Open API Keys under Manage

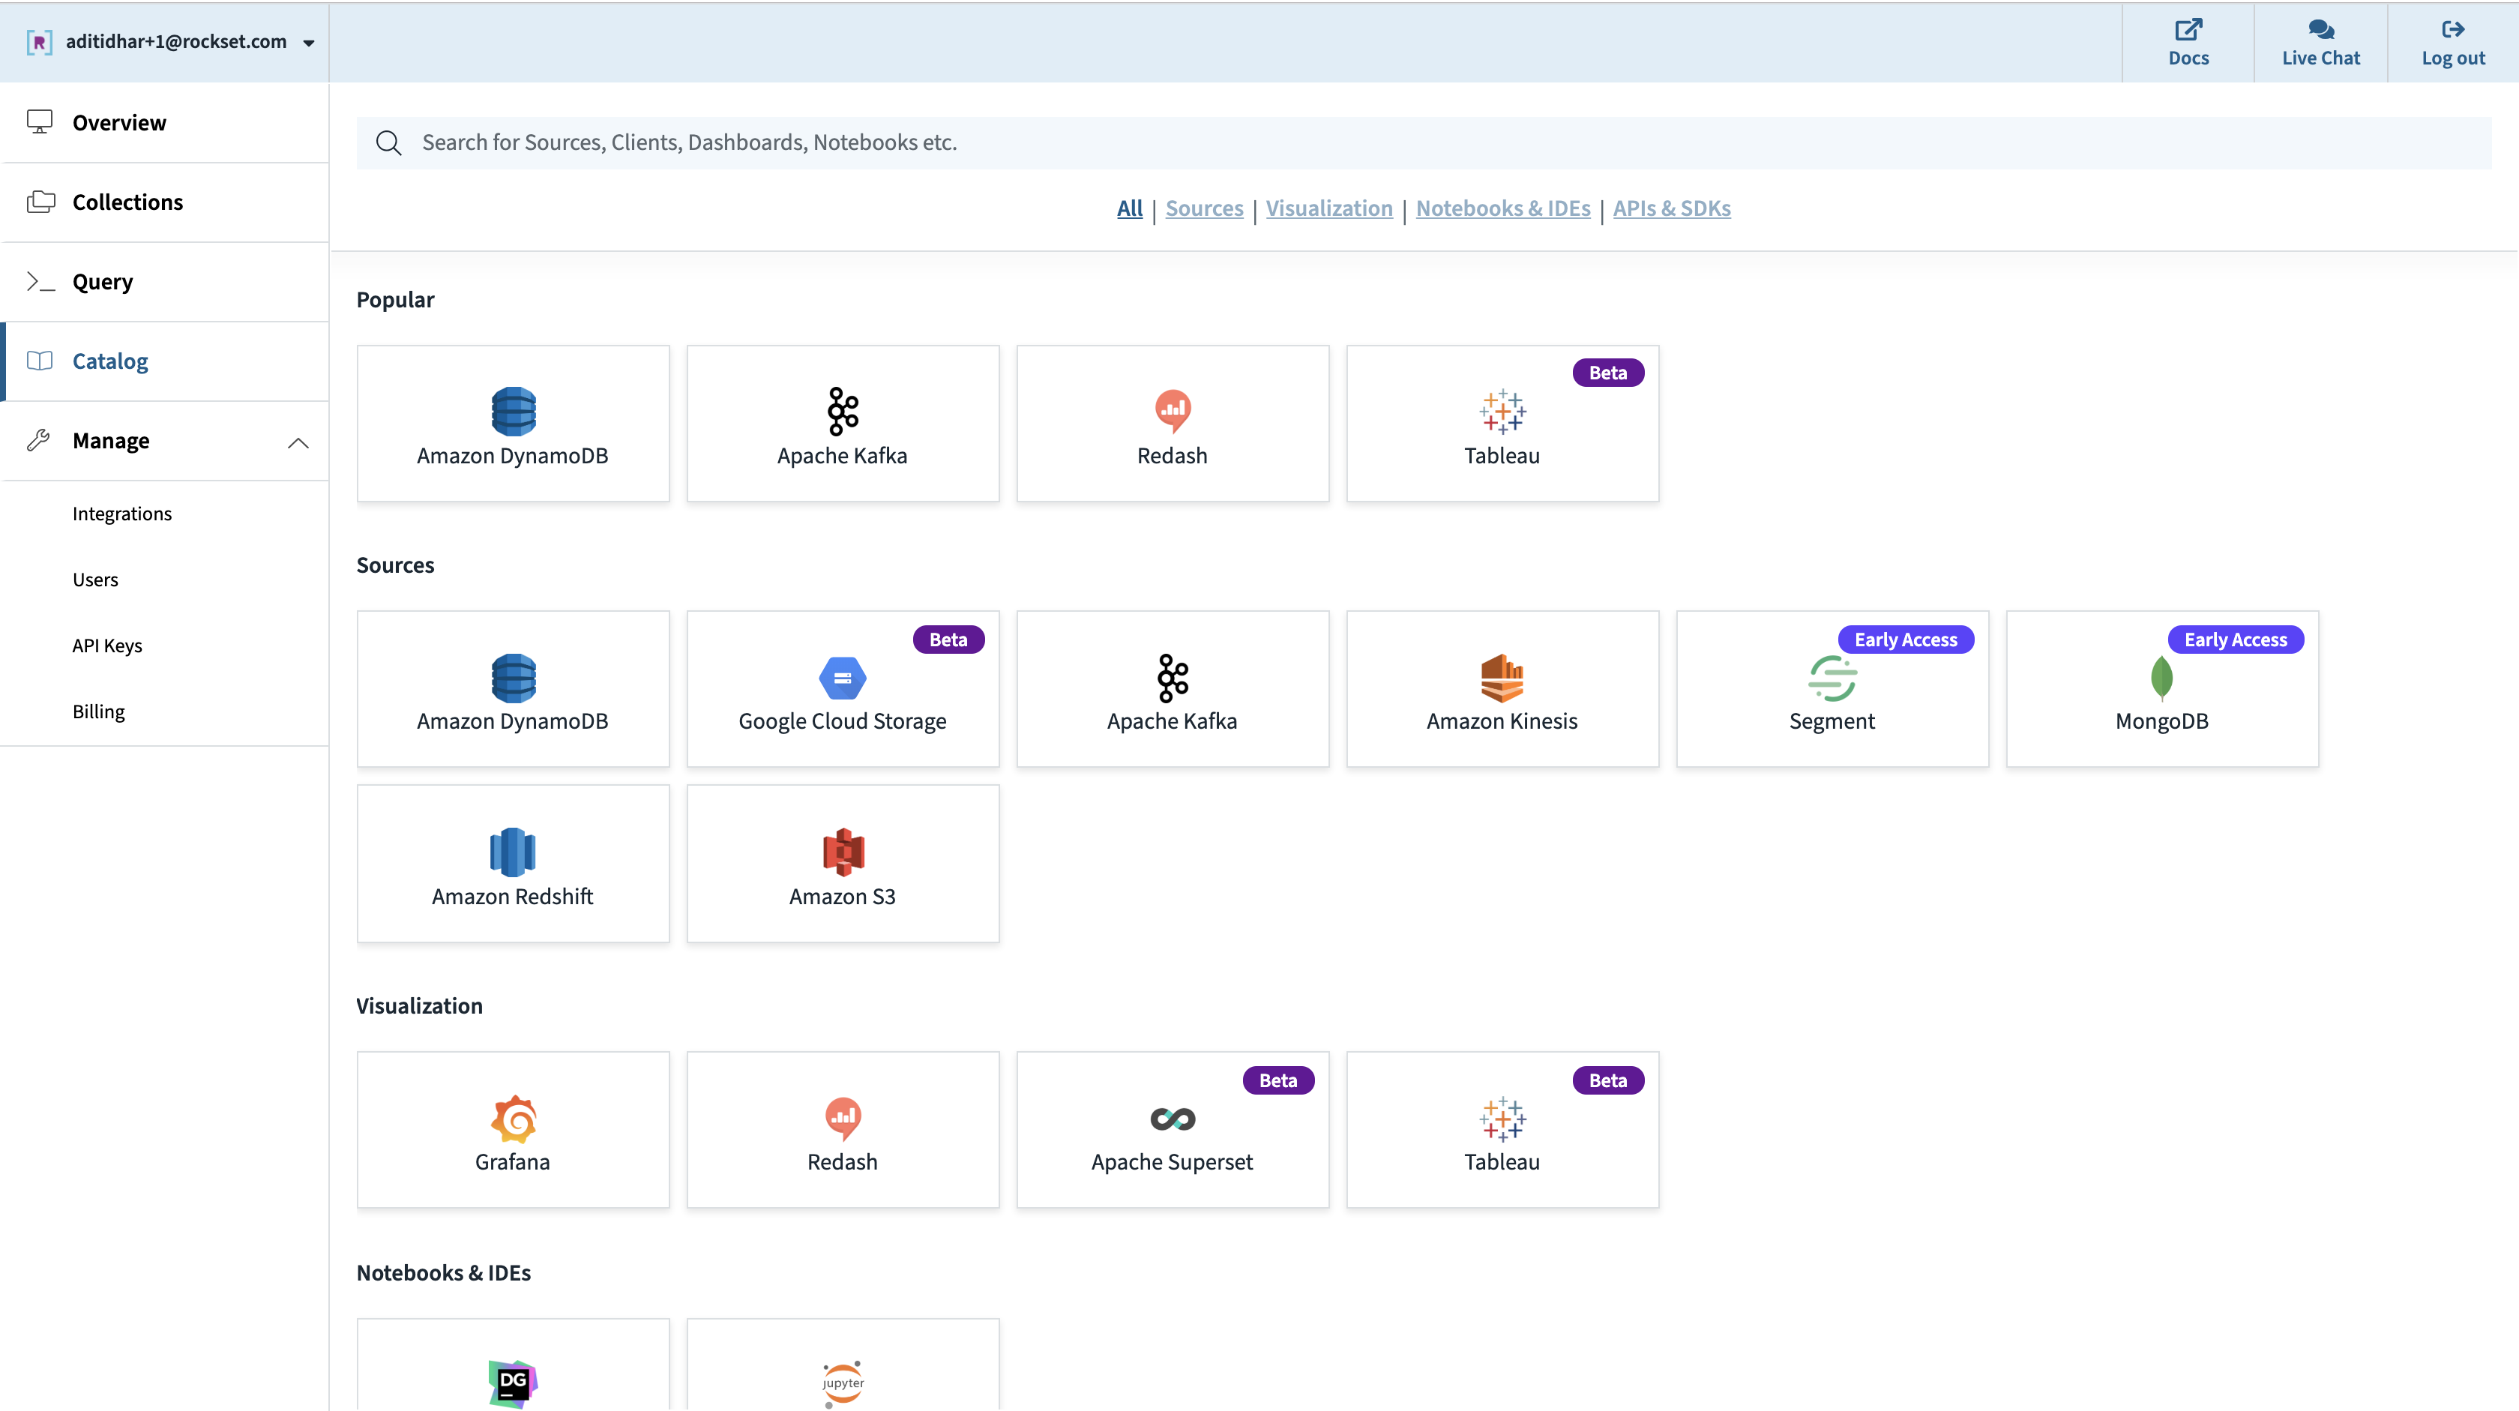pos(106,646)
